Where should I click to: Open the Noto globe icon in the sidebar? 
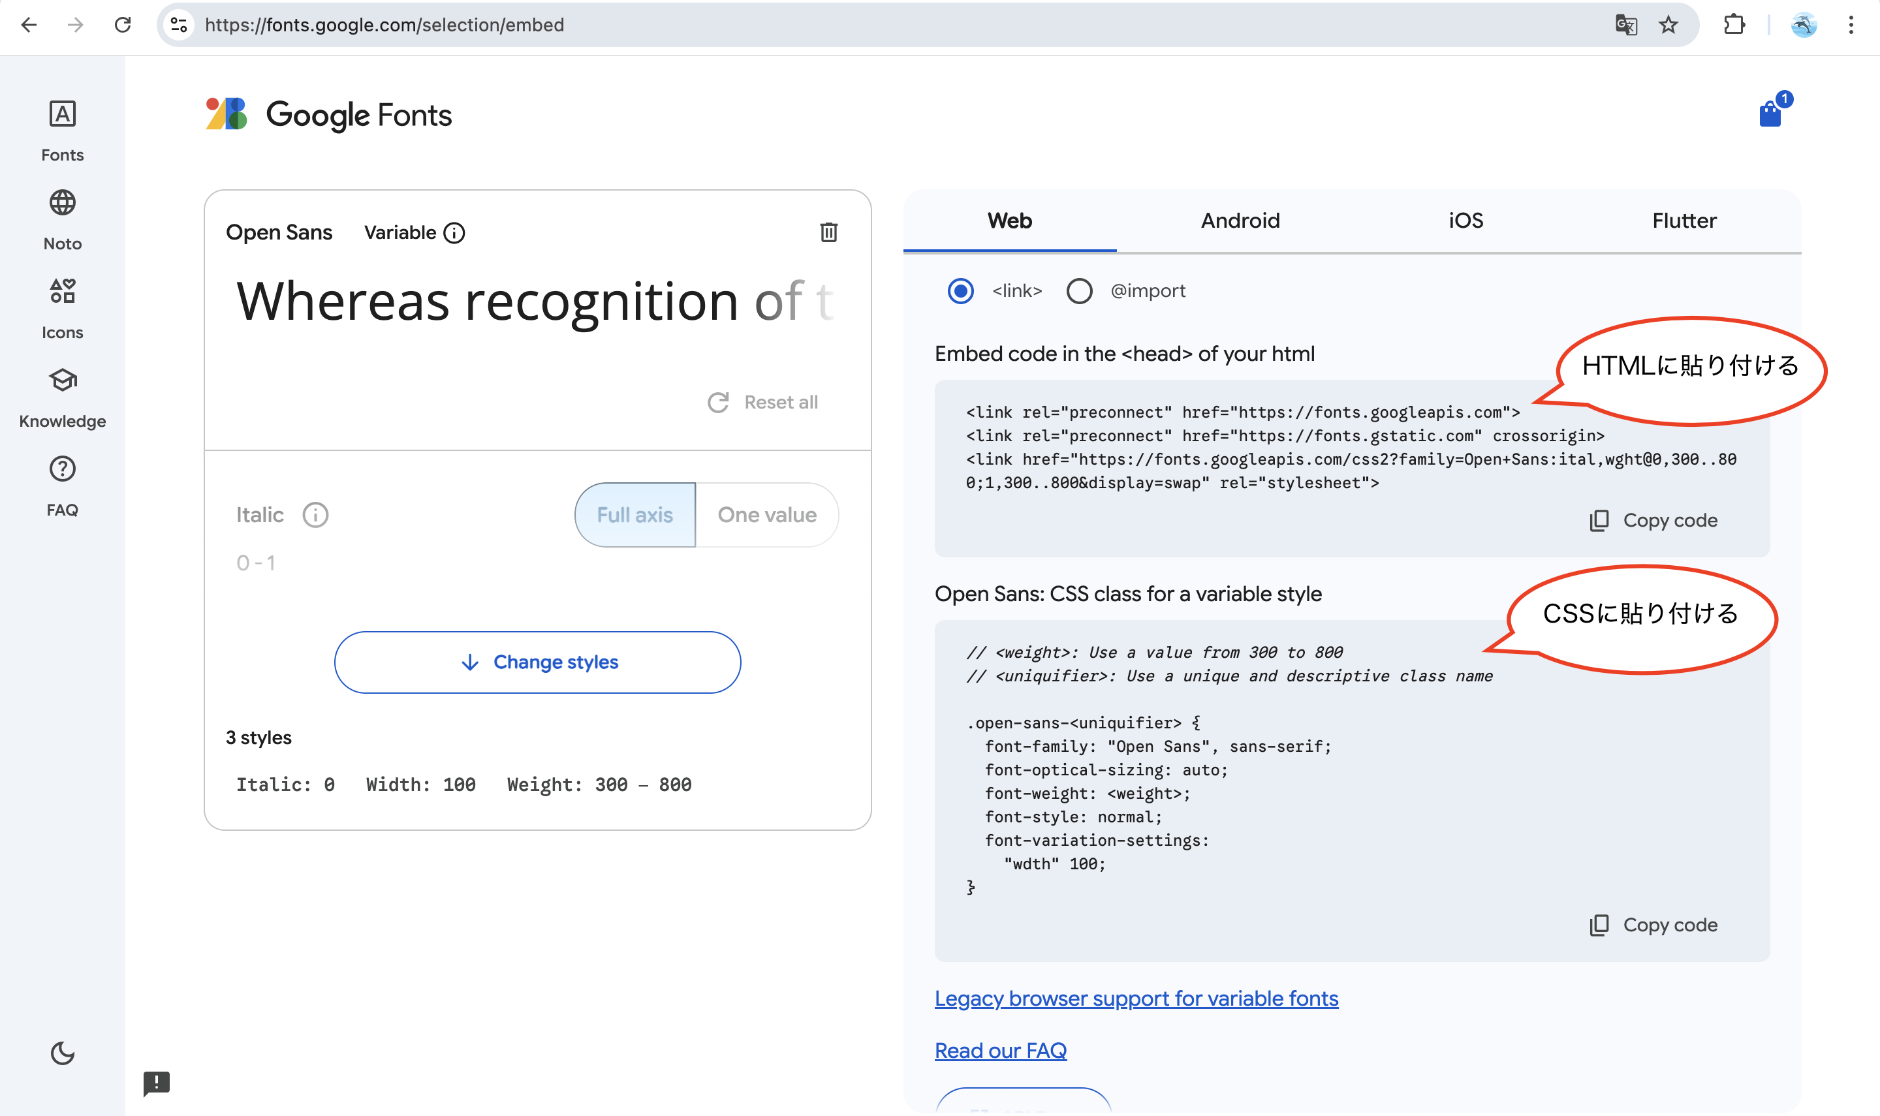click(x=63, y=203)
